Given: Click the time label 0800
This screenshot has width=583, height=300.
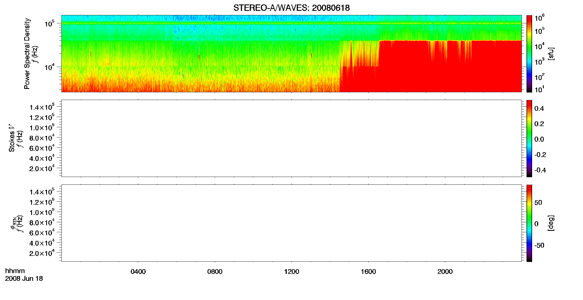Looking at the screenshot, I should pyautogui.click(x=215, y=272).
